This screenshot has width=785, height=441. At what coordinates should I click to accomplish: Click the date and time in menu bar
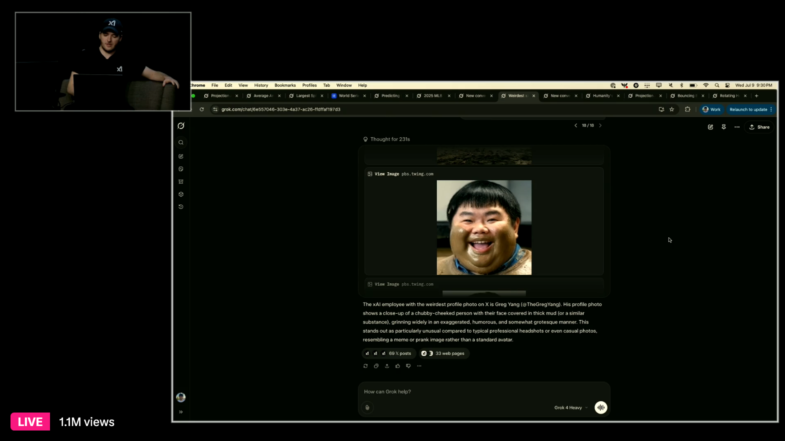coord(753,85)
